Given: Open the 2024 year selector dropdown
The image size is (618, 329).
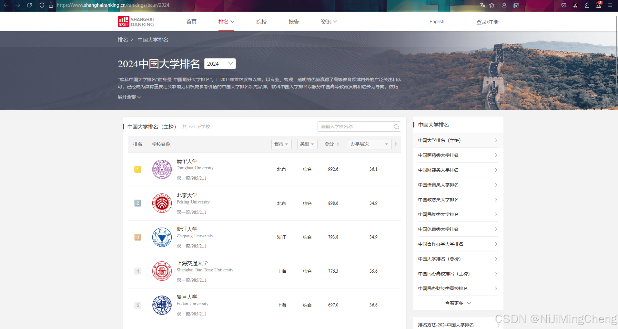Looking at the screenshot, I should click(x=220, y=64).
